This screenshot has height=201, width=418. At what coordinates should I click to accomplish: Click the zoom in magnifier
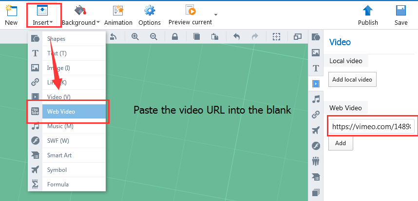click(135, 36)
